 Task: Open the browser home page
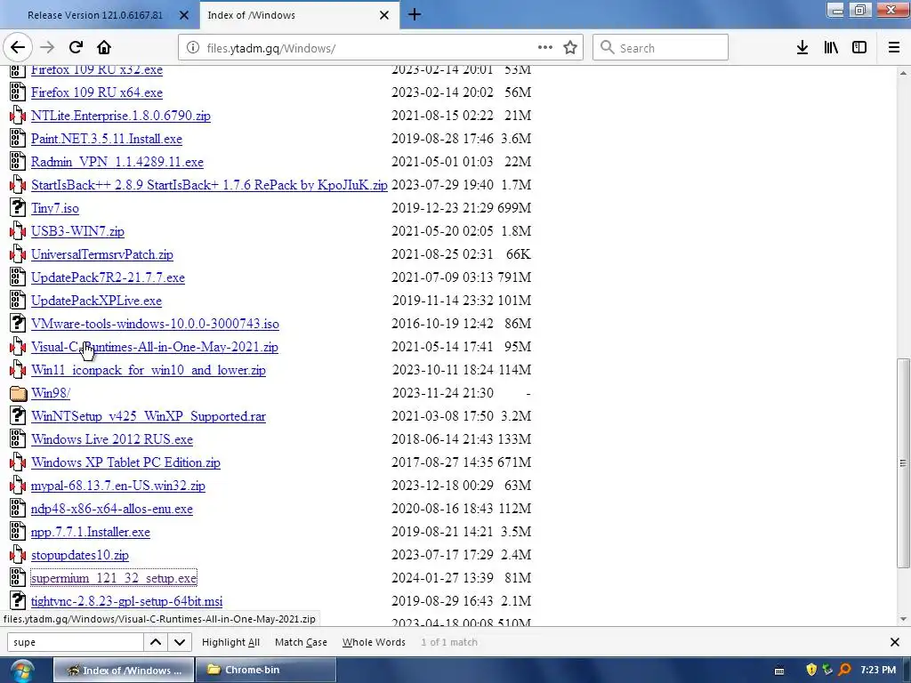(x=104, y=48)
